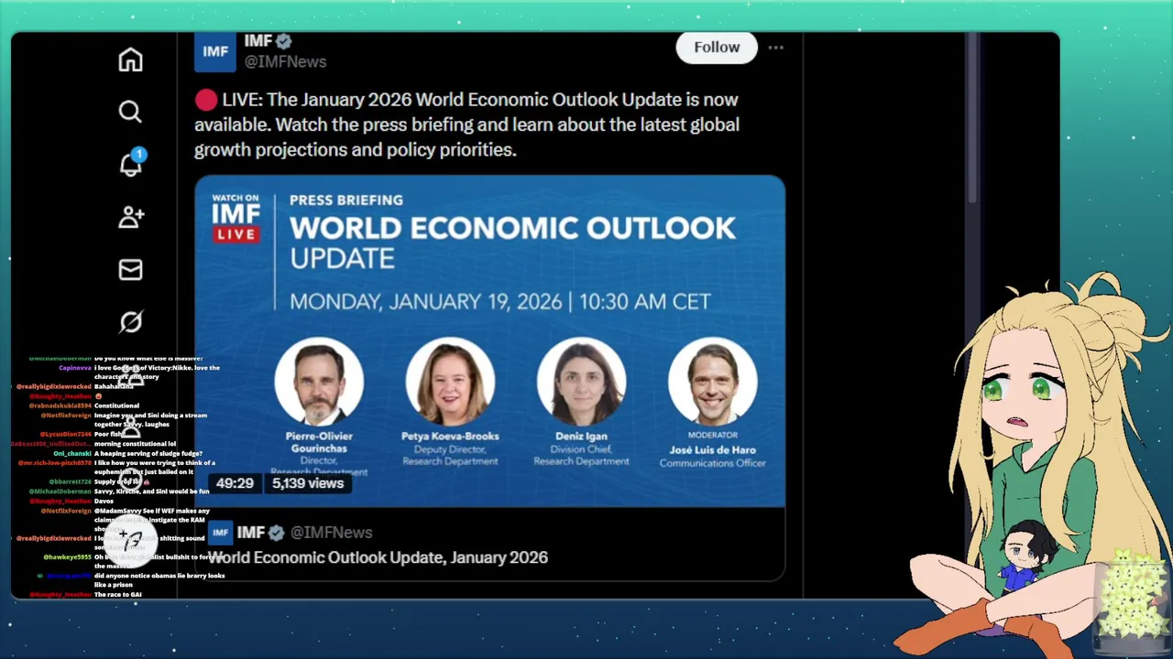1173x659 pixels.
Task: Click Deniz Igan's portrait
Action: [x=581, y=382]
